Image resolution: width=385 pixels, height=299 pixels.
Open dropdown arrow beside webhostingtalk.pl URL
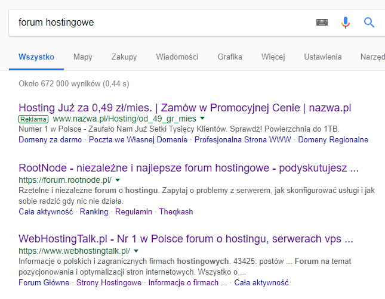135,251
